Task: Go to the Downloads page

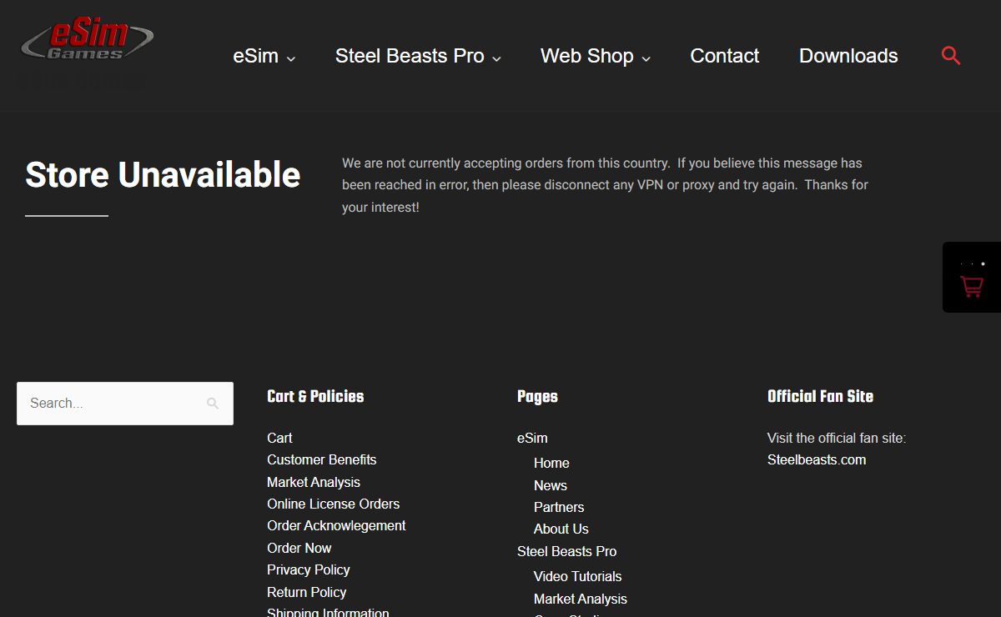Action: point(848,57)
